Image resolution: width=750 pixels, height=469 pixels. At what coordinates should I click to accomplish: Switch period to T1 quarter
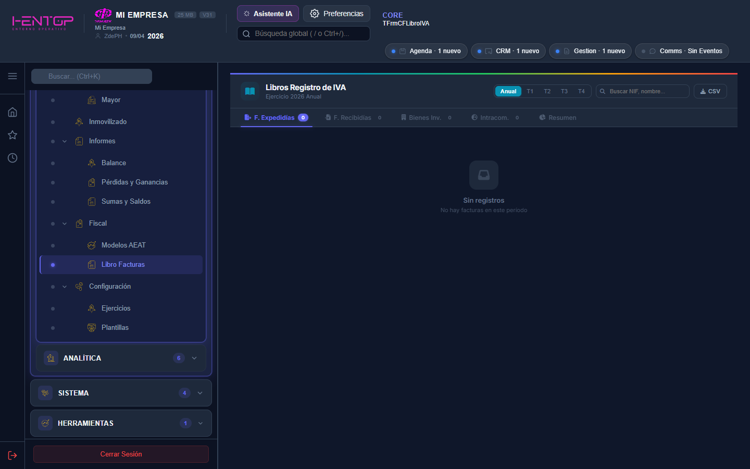point(530,91)
